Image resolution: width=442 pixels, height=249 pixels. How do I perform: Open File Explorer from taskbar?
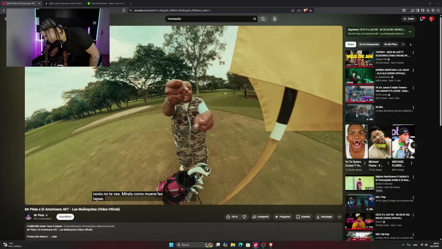(x=233, y=245)
